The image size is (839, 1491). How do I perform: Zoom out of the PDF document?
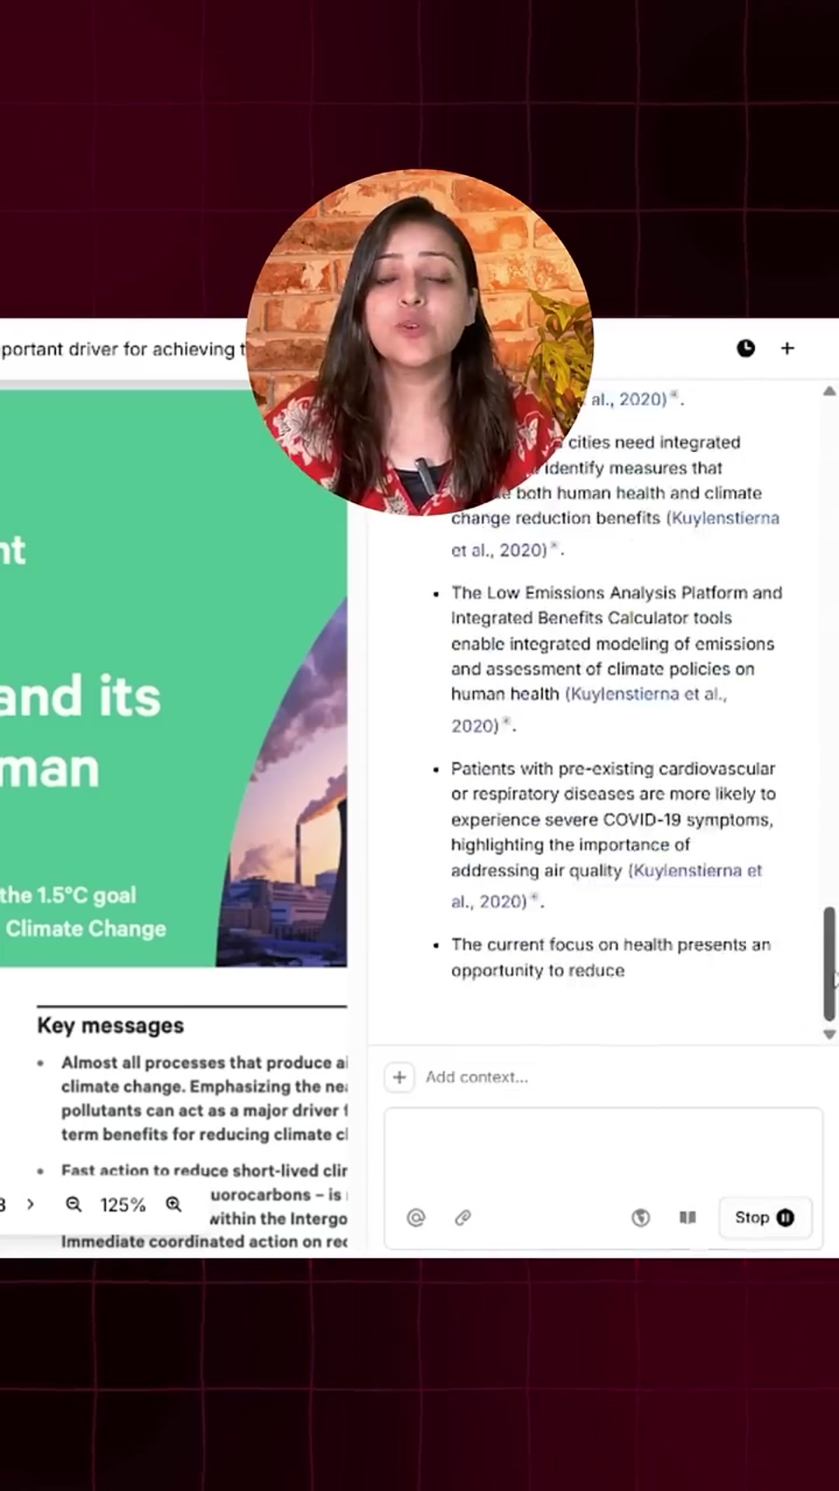74,1204
